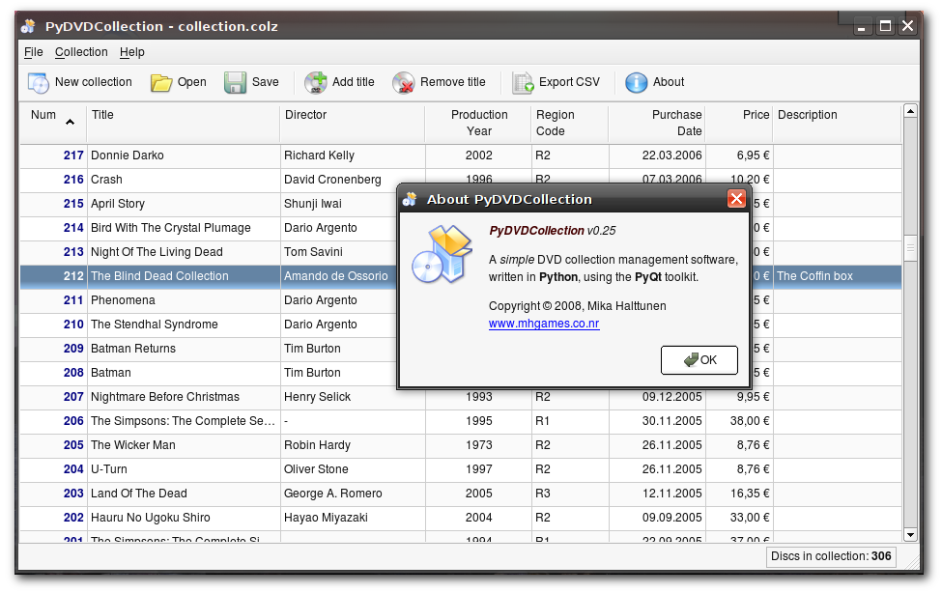The width and height of the screenshot is (942, 593).
Task: Click the Amando de Ossorio director cell
Action: click(x=339, y=276)
